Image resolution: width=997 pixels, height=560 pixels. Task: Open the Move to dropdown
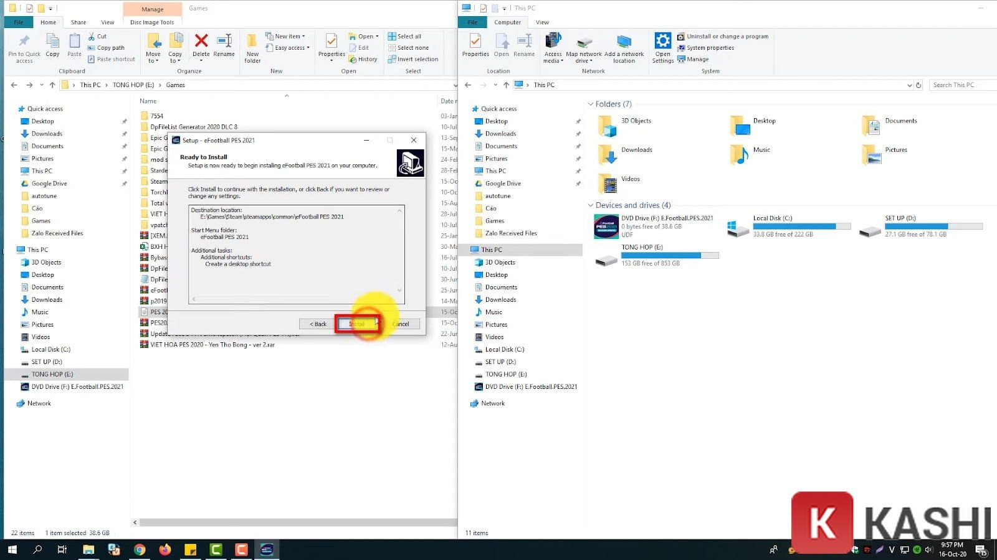(153, 47)
